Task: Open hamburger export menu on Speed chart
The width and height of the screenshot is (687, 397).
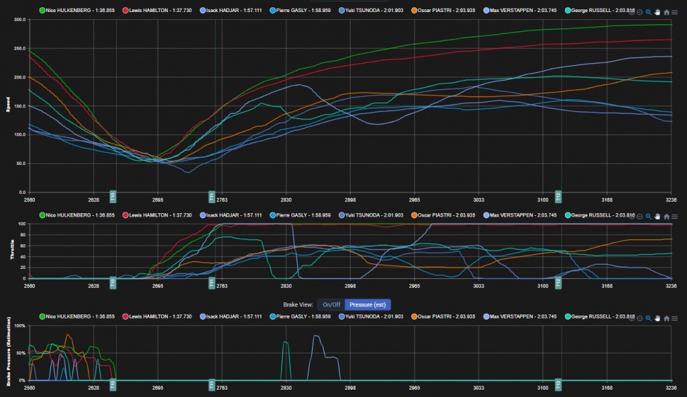Action: click(674, 12)
